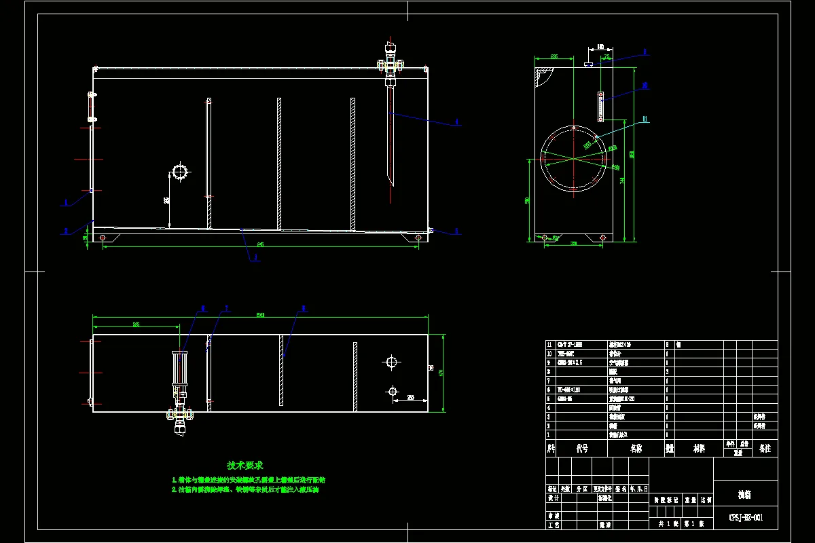The width and height of the screenshot is (815, 543).
Task: Click the 序号 column header
Action: 551,449
